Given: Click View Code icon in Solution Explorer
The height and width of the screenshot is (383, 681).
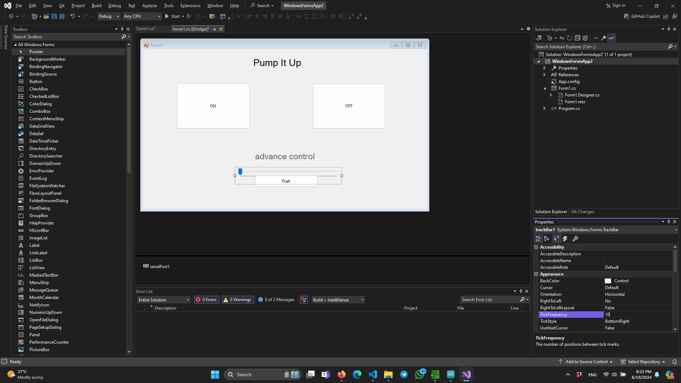Looking at the screenshot, I should coord(596,38).
